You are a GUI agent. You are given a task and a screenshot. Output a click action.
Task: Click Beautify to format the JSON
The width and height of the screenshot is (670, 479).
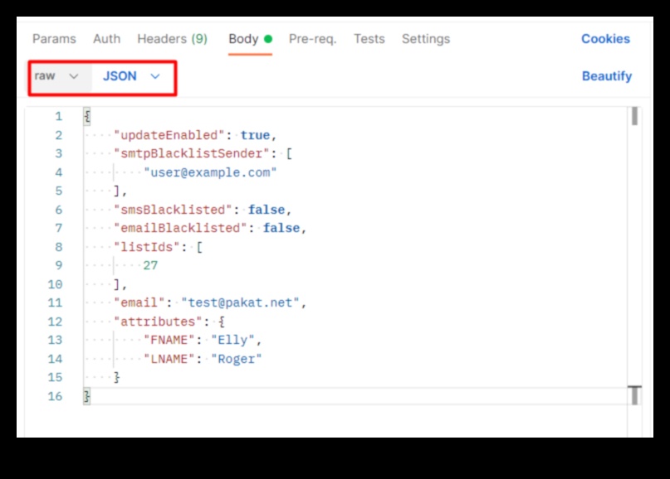click(x=606, y=76)
